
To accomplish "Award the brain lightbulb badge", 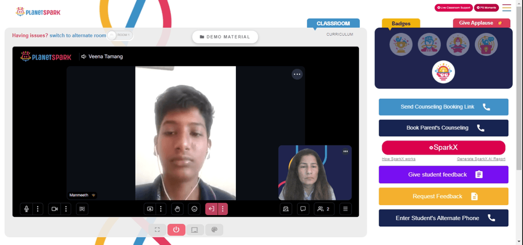I will pos(444,72).
